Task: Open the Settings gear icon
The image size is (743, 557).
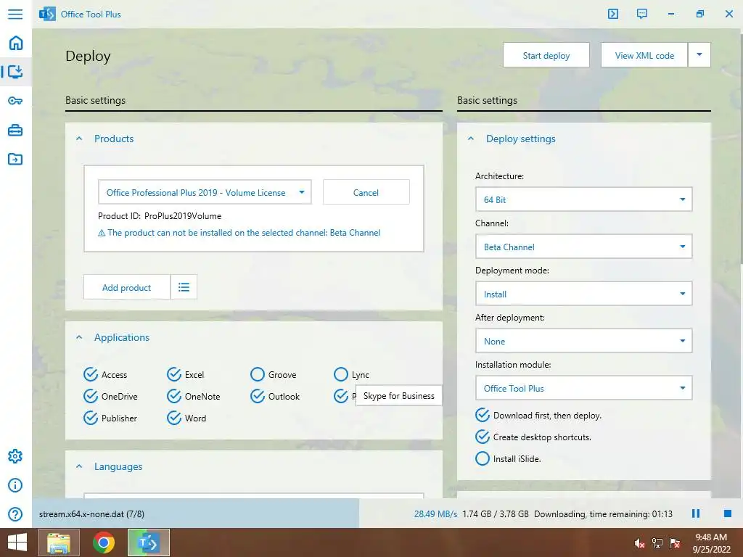Action: pyautogui.click(x=15, y=456)
